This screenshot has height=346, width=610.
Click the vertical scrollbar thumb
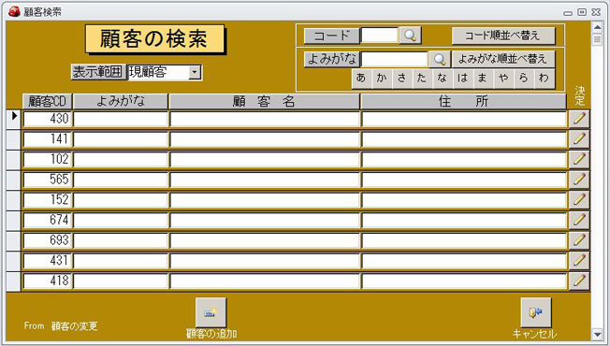pos(597,39)
